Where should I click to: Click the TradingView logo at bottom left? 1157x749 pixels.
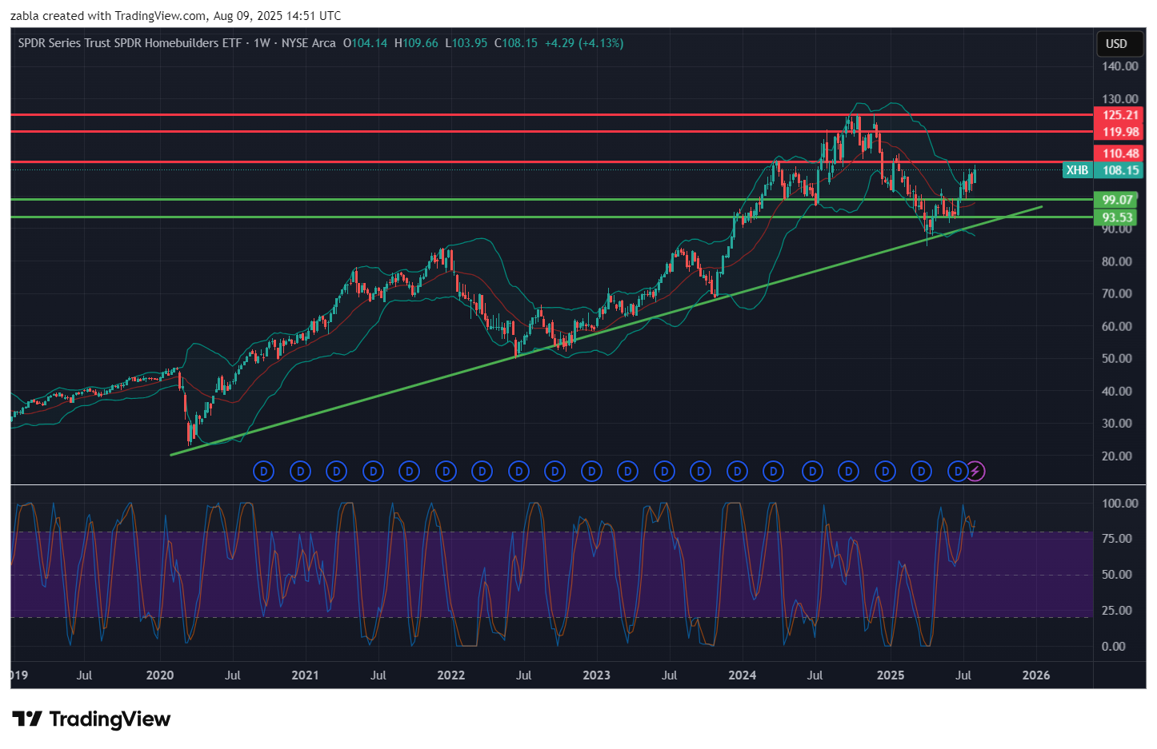pos(91,719)
